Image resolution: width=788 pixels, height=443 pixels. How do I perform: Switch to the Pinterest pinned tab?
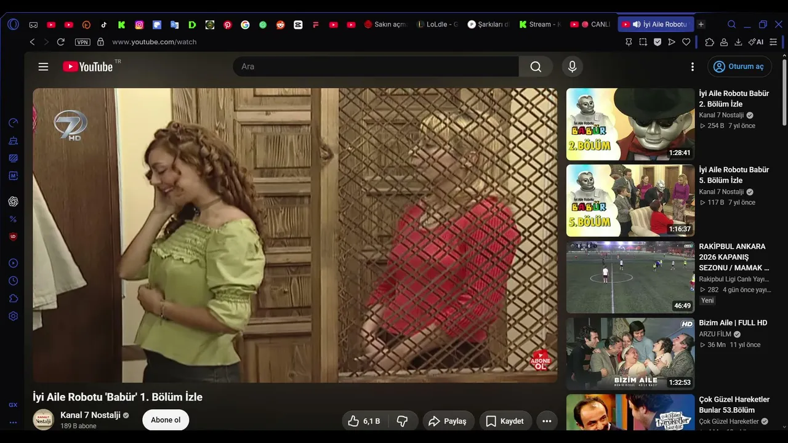[228, 25]
